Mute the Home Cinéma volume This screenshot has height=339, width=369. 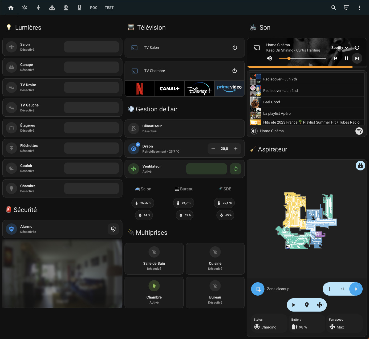(270, 58)
